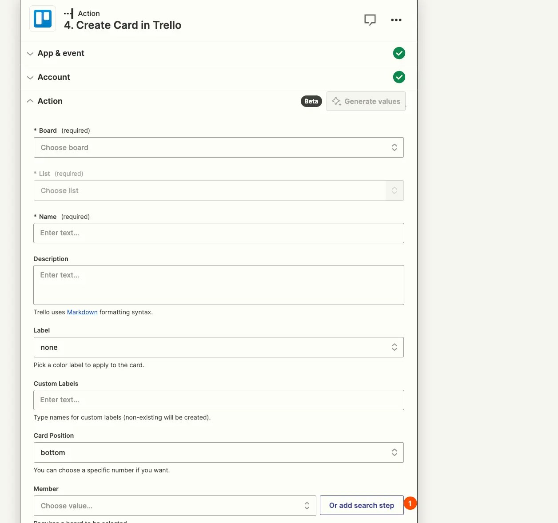Open the Markdown link
Screen dimensions: 558x523
82,312
